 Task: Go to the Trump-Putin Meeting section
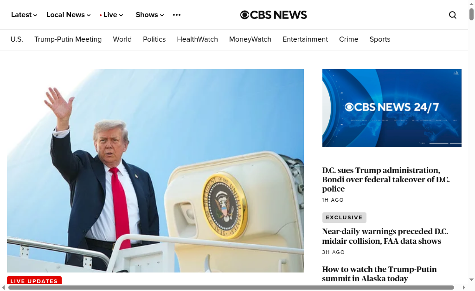click(x=68, y=39)
